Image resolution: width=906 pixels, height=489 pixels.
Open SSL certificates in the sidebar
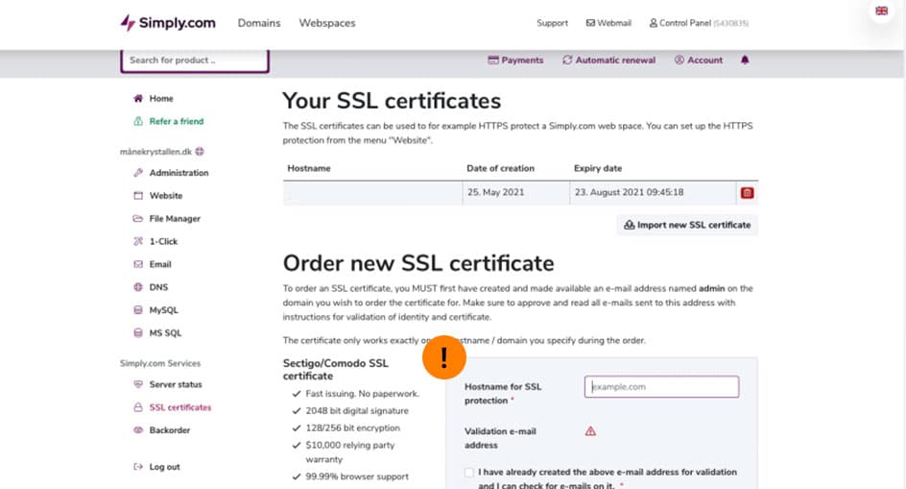click(x=179, y=407)
